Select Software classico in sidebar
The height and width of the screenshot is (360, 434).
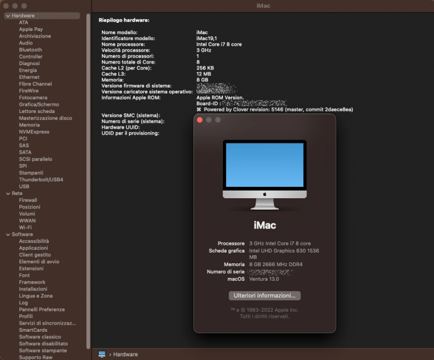(40, 337)
